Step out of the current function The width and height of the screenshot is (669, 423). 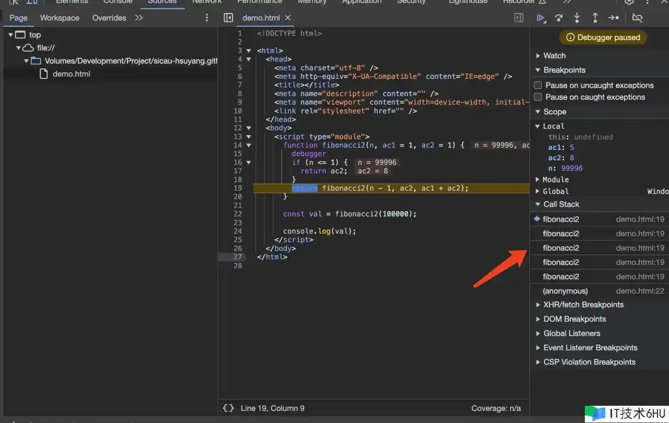point(595,18)
